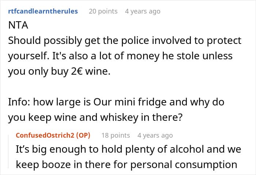Click the 2€ wine text

click(x=91, y=71)
